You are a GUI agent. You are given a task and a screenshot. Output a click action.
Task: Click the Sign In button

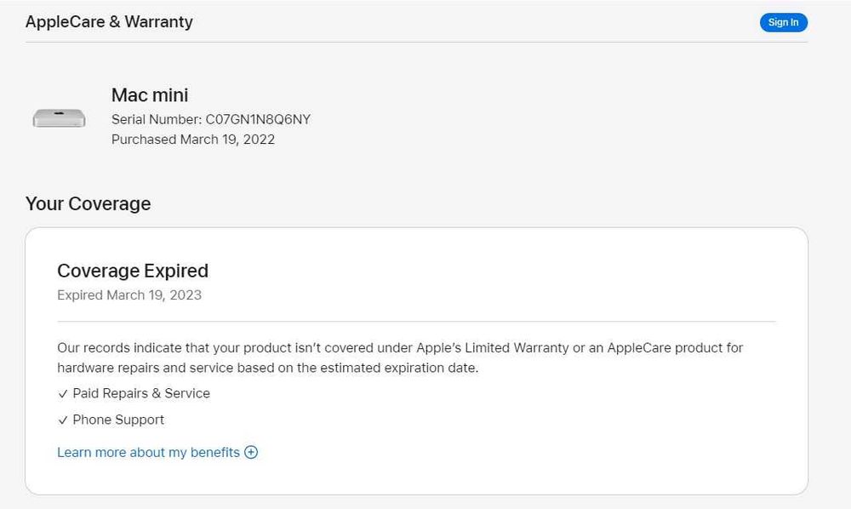coord(783,23)
